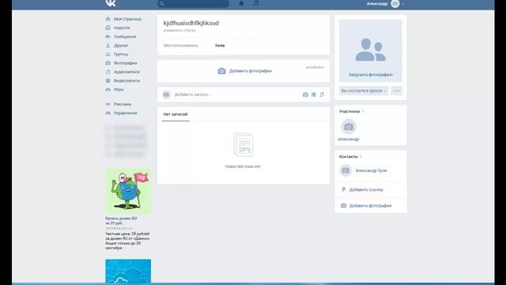Click the camera icon beside right-column Добавить фотографии
506x285 pixels.
tap(344, 206)
